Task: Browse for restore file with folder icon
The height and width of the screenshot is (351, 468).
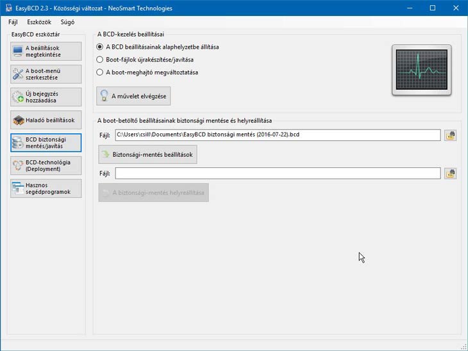Action: (x=450, y=174)
